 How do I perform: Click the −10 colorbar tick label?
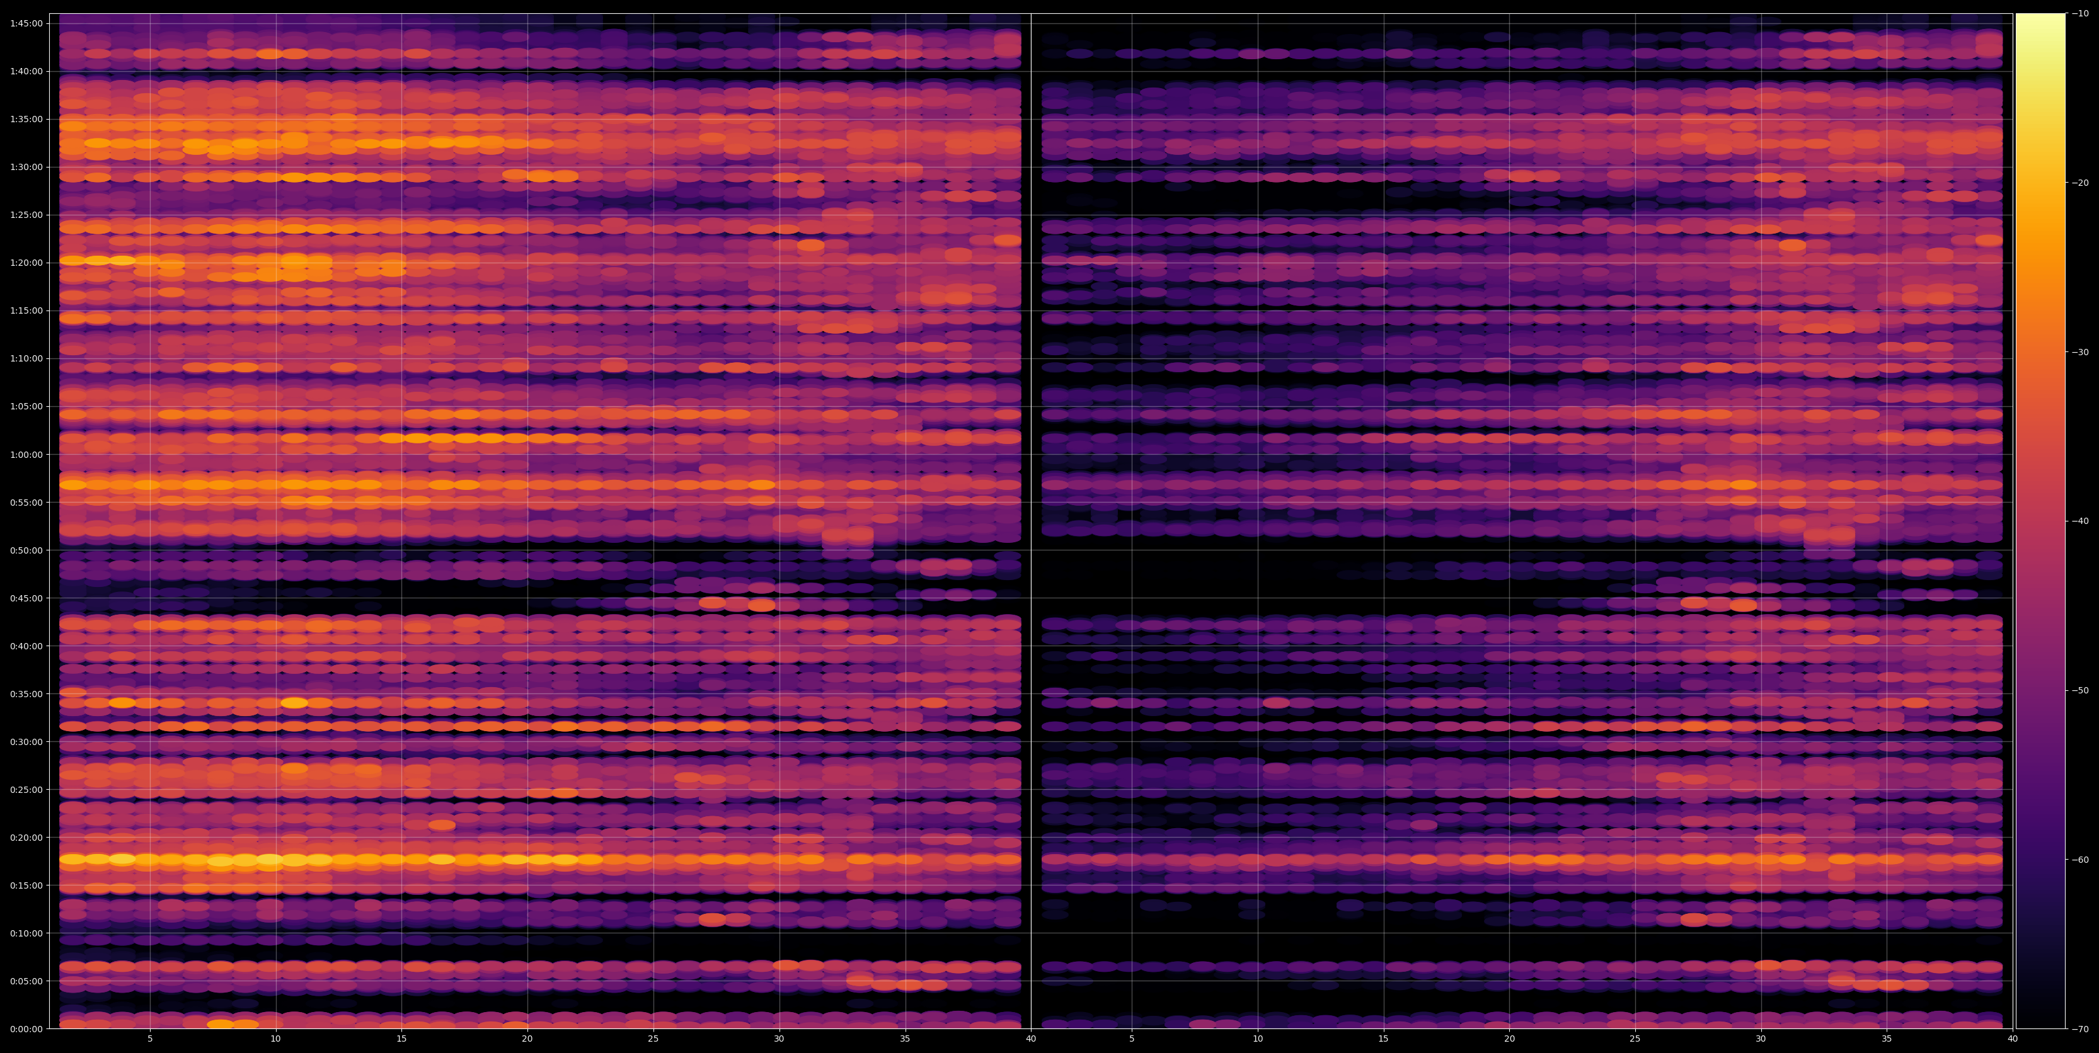click(x=2080, y=14)
